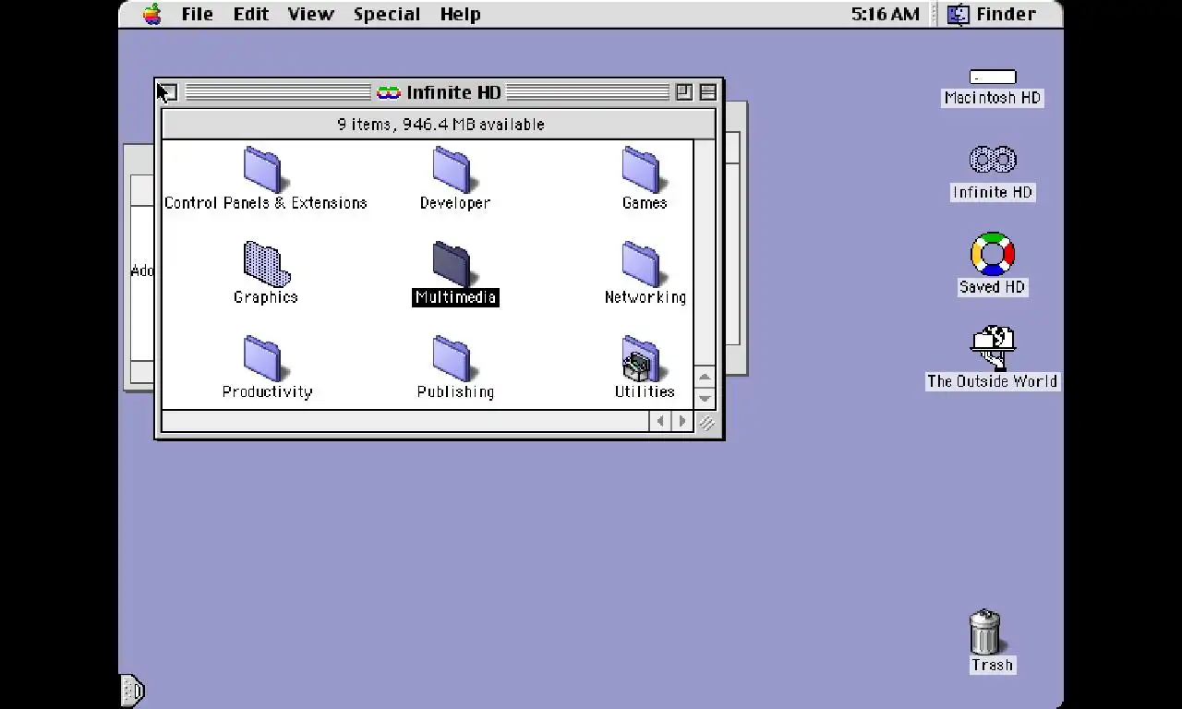Click the Publishing folder name label
The width and height of the screenshot is (1182, 709).
pyautogui.click(x=455, y=391)
